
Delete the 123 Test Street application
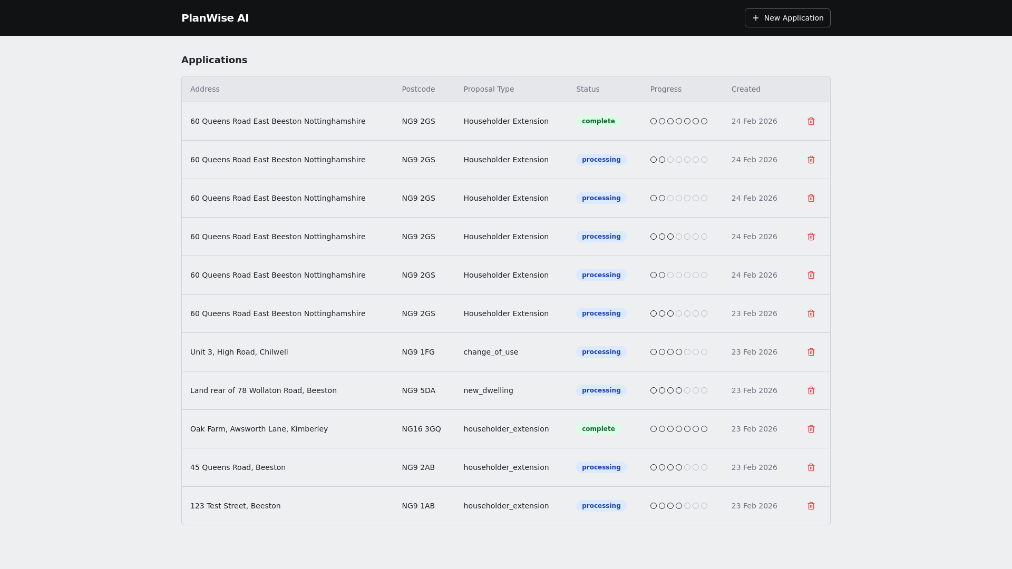click(811, 506)
